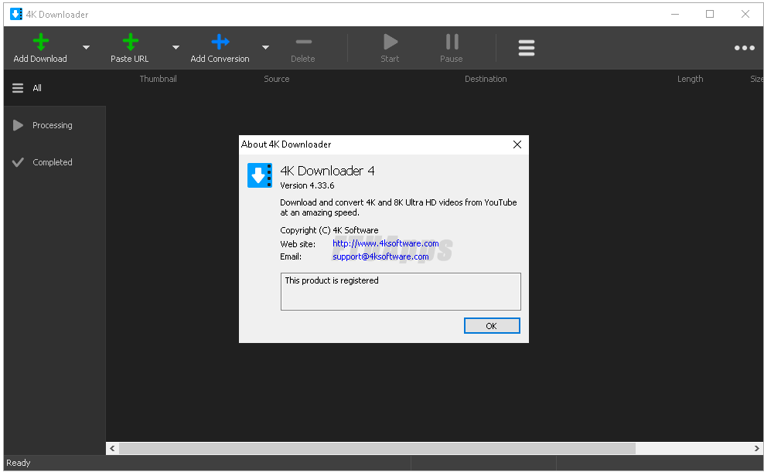The width and height of the screenshot is (764, 472).
Task: Click the "Copyright (C) 4K Software" text
Action: tap(329, 230)
